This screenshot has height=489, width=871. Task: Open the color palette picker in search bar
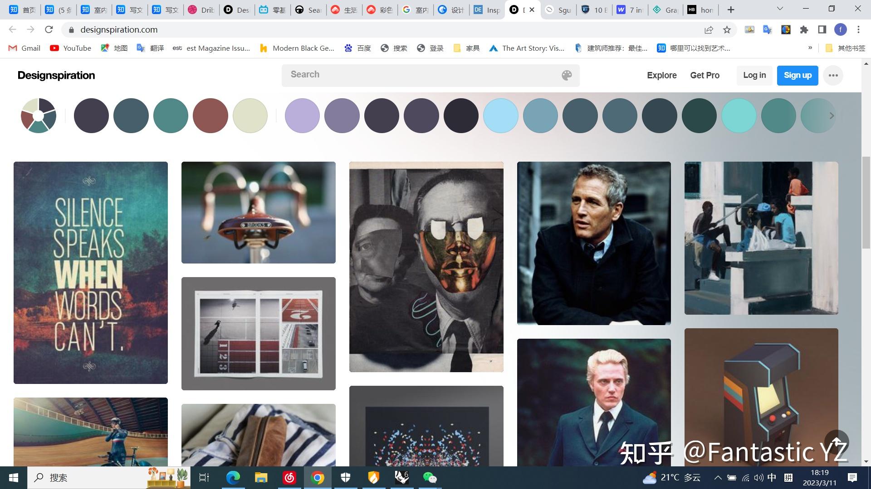[x=567, y=75]
